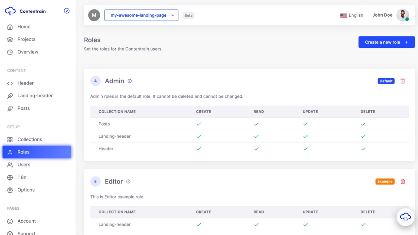
Task: Expand the English language selector
Action: (x=356, y=15)
